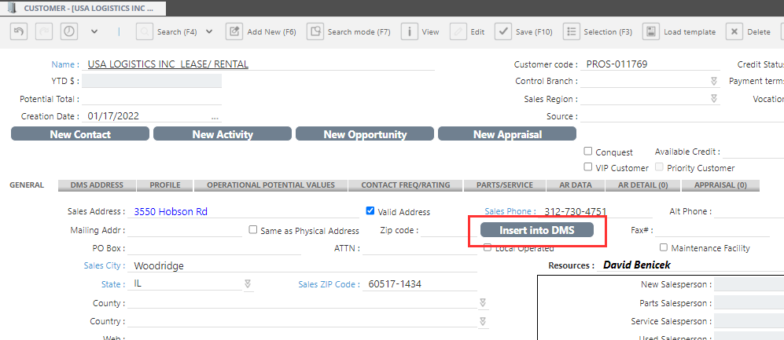Open the PROFILE tab

[165, 185]
